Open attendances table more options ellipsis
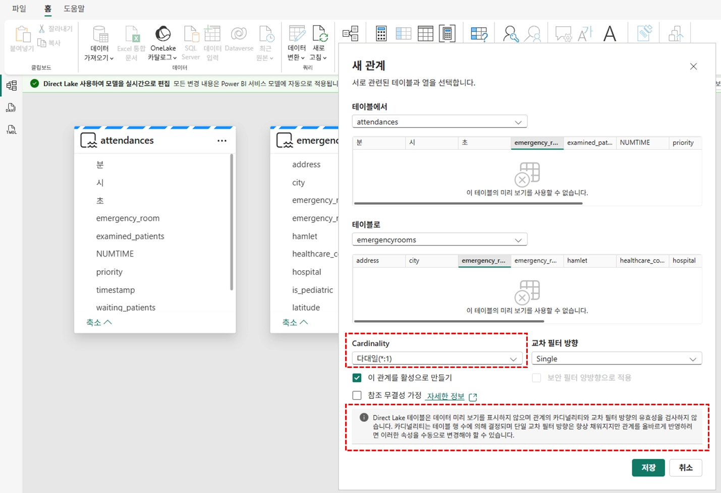The width and height of the screenshot is (721, 493). coord(221,141)
